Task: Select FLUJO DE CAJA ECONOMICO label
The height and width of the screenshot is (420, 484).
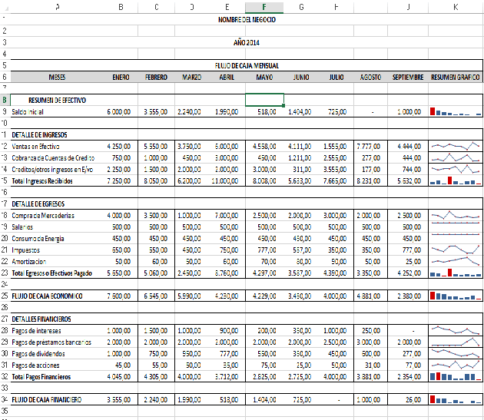Action: coord(47,296)
